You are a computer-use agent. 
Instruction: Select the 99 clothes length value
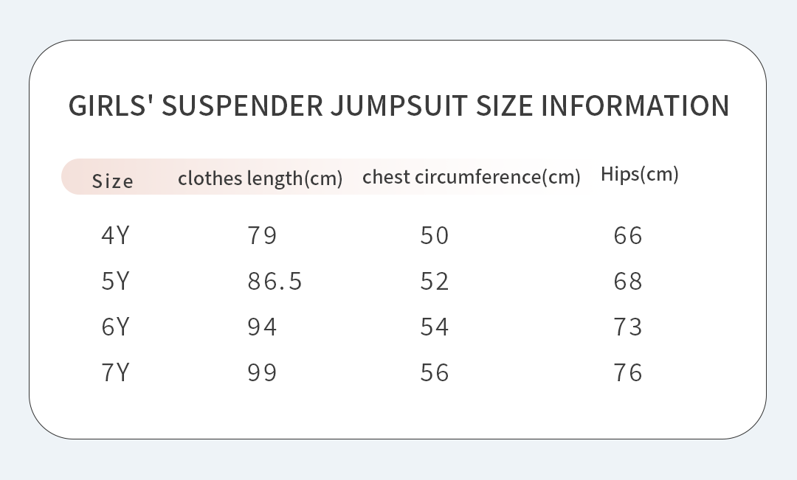point(262,372)
